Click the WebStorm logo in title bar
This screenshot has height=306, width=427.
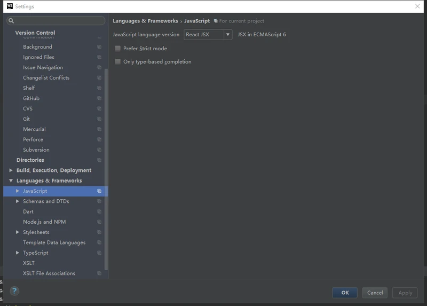click(10, 6)
